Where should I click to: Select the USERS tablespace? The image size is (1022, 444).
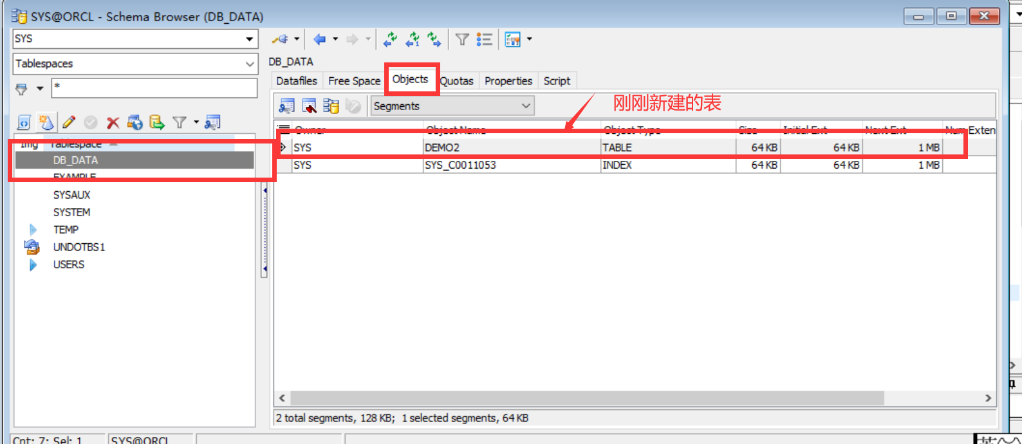coord(69,264)
